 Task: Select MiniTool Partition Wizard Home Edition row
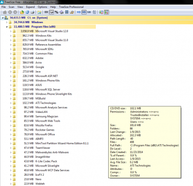[x=53, y=143]
